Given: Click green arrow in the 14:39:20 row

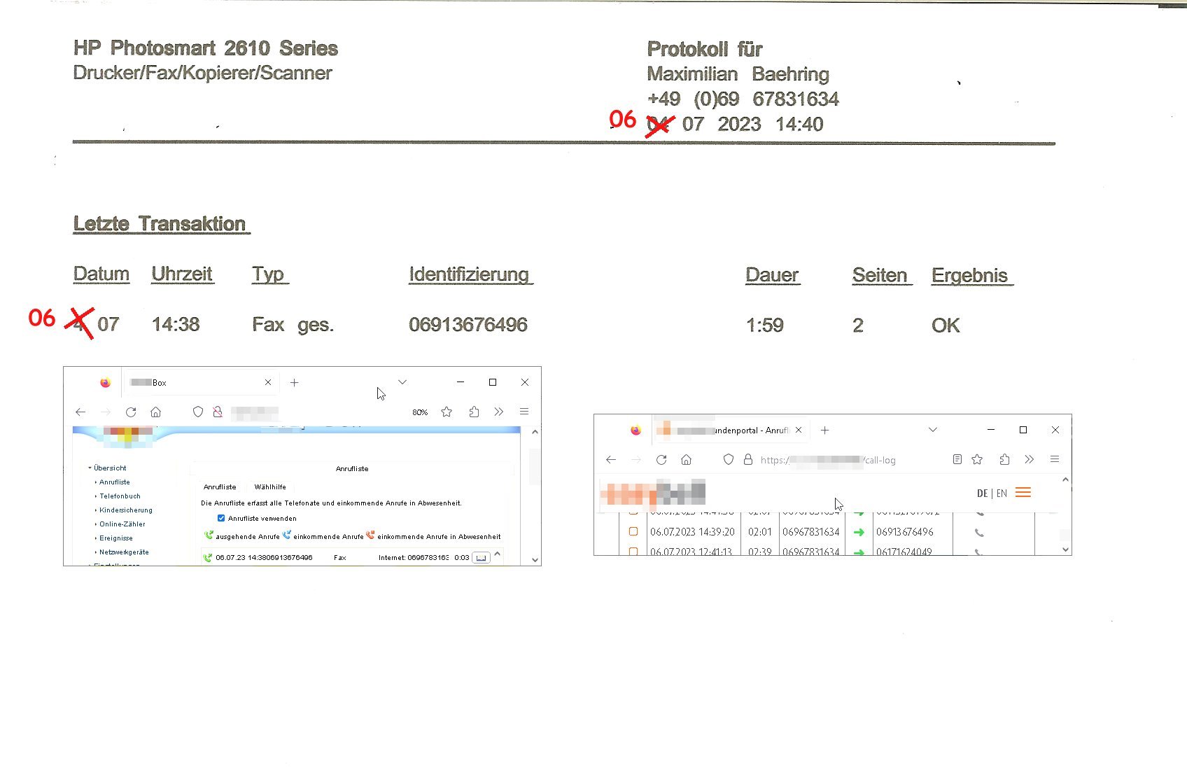Looking at the screenshot, I should [x=859, y=533].
